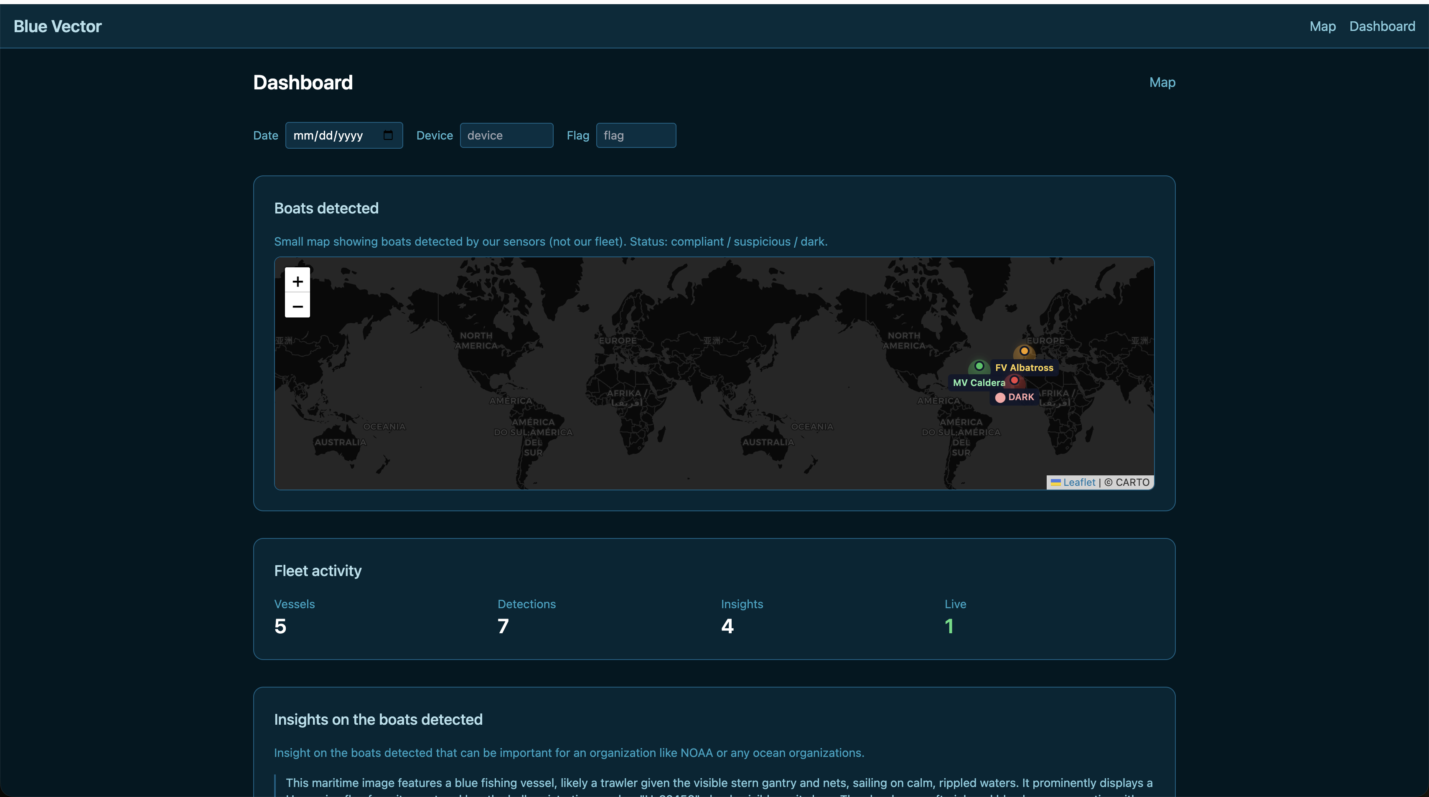The height and width of the screenshot is (797, 1429).
Task: Click the map zoom in plus button
Action: [x=297, y=281]
